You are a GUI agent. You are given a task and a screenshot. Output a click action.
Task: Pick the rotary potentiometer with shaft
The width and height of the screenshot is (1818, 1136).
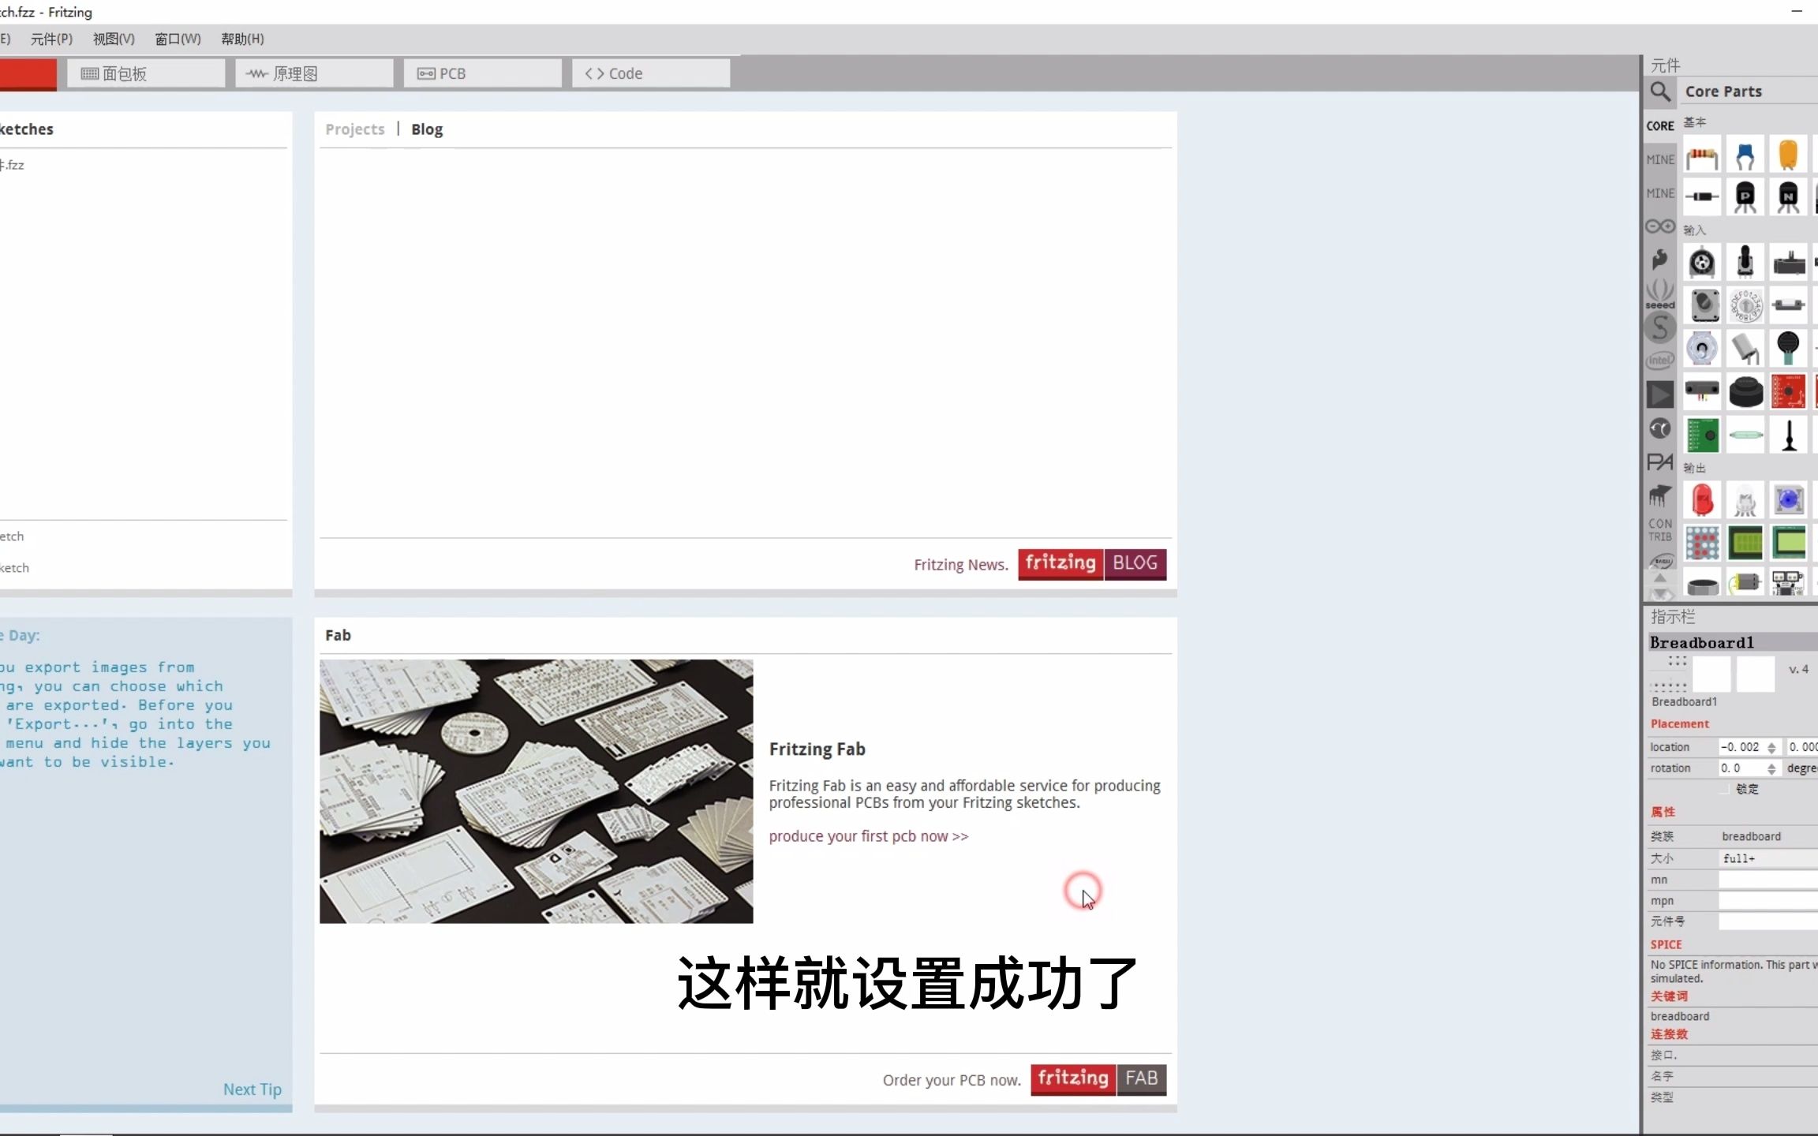[1745, 263]
